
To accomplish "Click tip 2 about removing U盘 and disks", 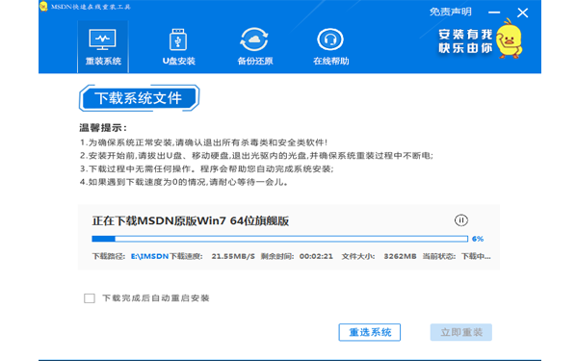I will tap(256, 156).
